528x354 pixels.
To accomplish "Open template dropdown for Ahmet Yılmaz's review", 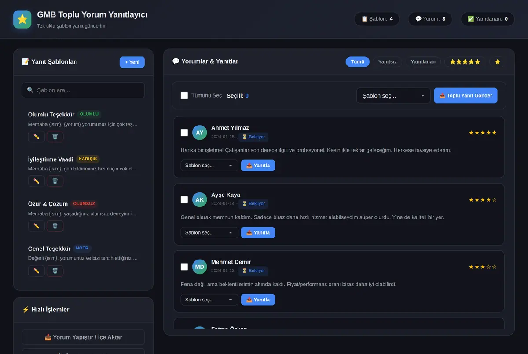I will 209,166.
